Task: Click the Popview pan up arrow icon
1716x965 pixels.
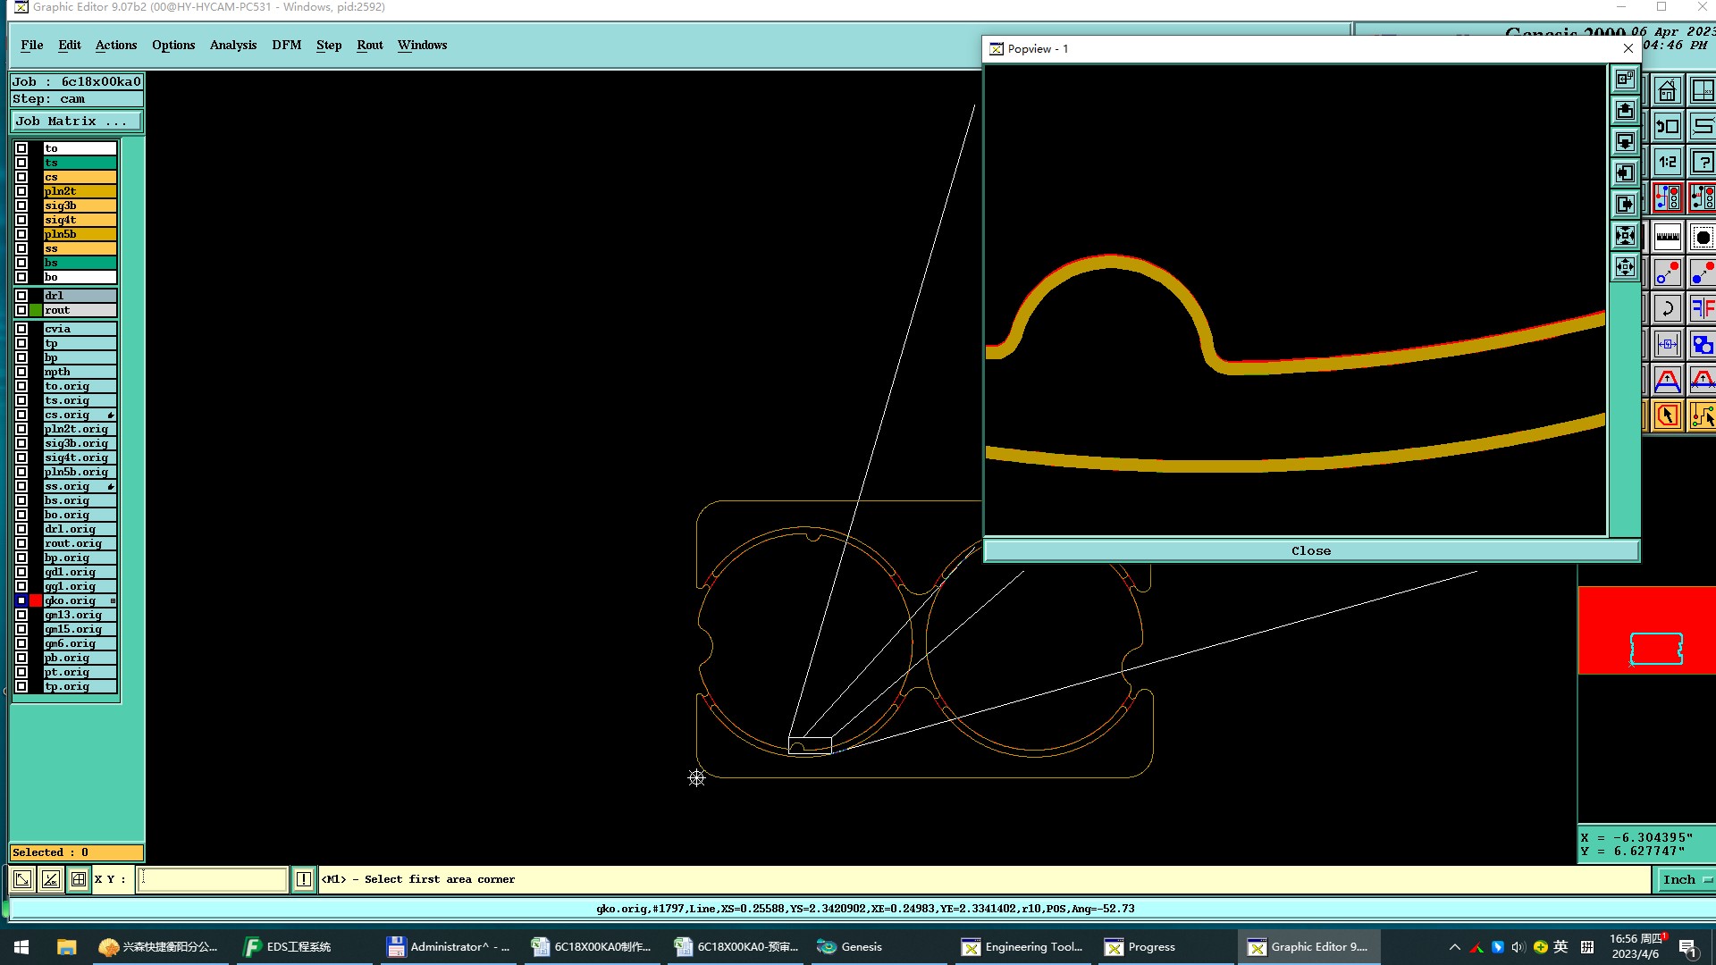Action: pos(1625,111)
